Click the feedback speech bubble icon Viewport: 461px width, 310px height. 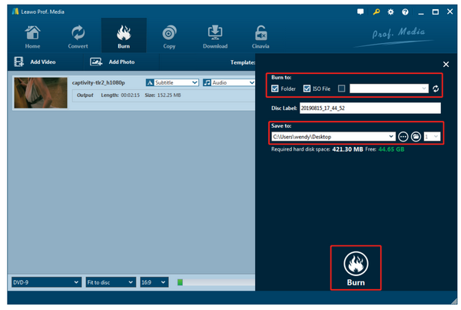(360, 12)
